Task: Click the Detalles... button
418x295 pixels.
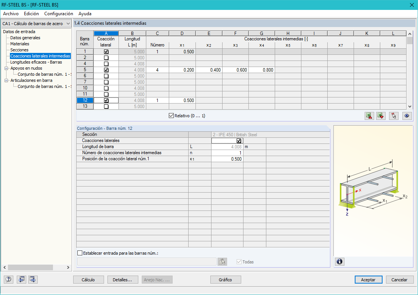Action: pos(123,279)
